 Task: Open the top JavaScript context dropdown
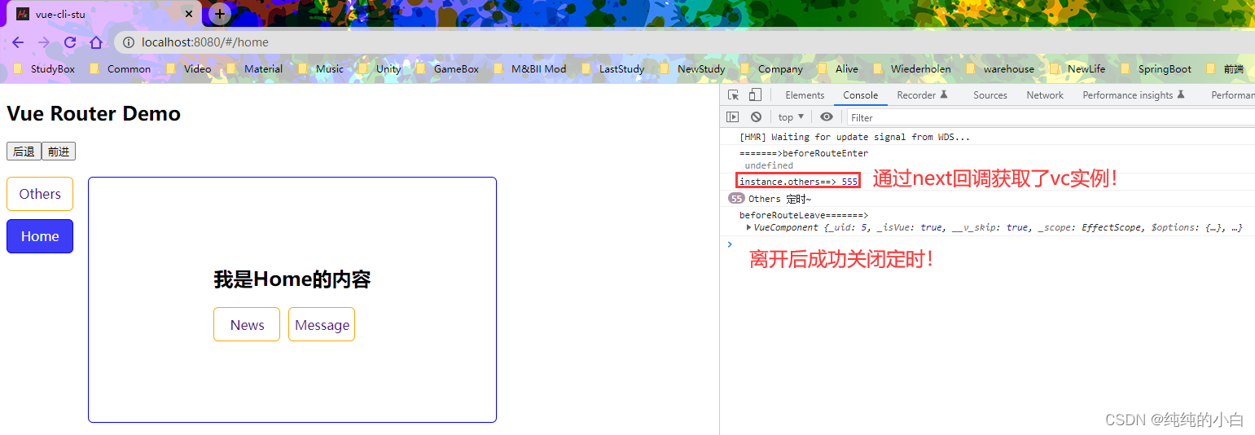(x=791, y=117)
